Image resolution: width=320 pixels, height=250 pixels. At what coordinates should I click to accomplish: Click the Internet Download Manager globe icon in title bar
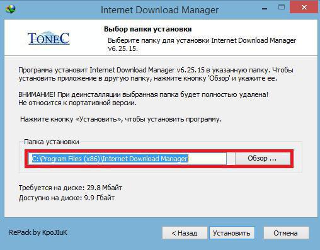[11, 9]
